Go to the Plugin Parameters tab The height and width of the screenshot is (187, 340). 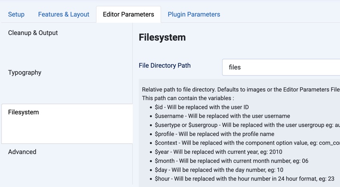coord(194,14)
